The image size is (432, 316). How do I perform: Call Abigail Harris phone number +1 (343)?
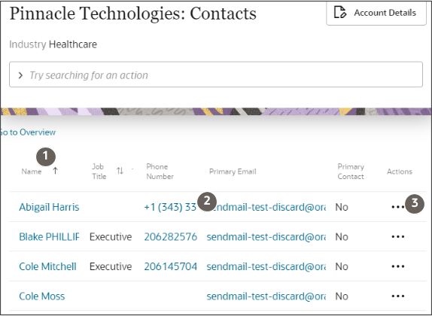170,207
